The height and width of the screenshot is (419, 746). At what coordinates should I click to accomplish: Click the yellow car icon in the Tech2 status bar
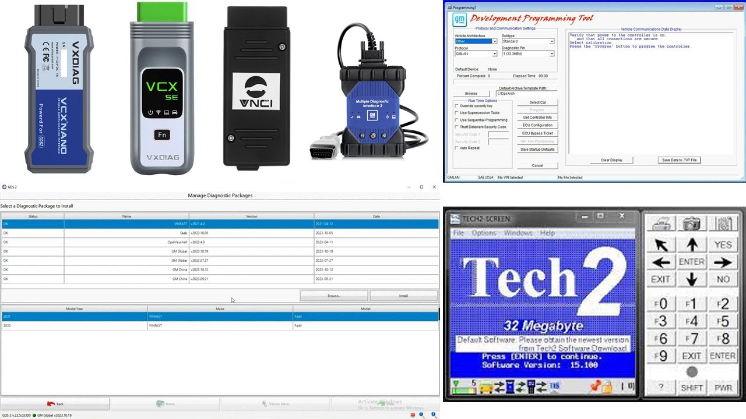(485, 386)
